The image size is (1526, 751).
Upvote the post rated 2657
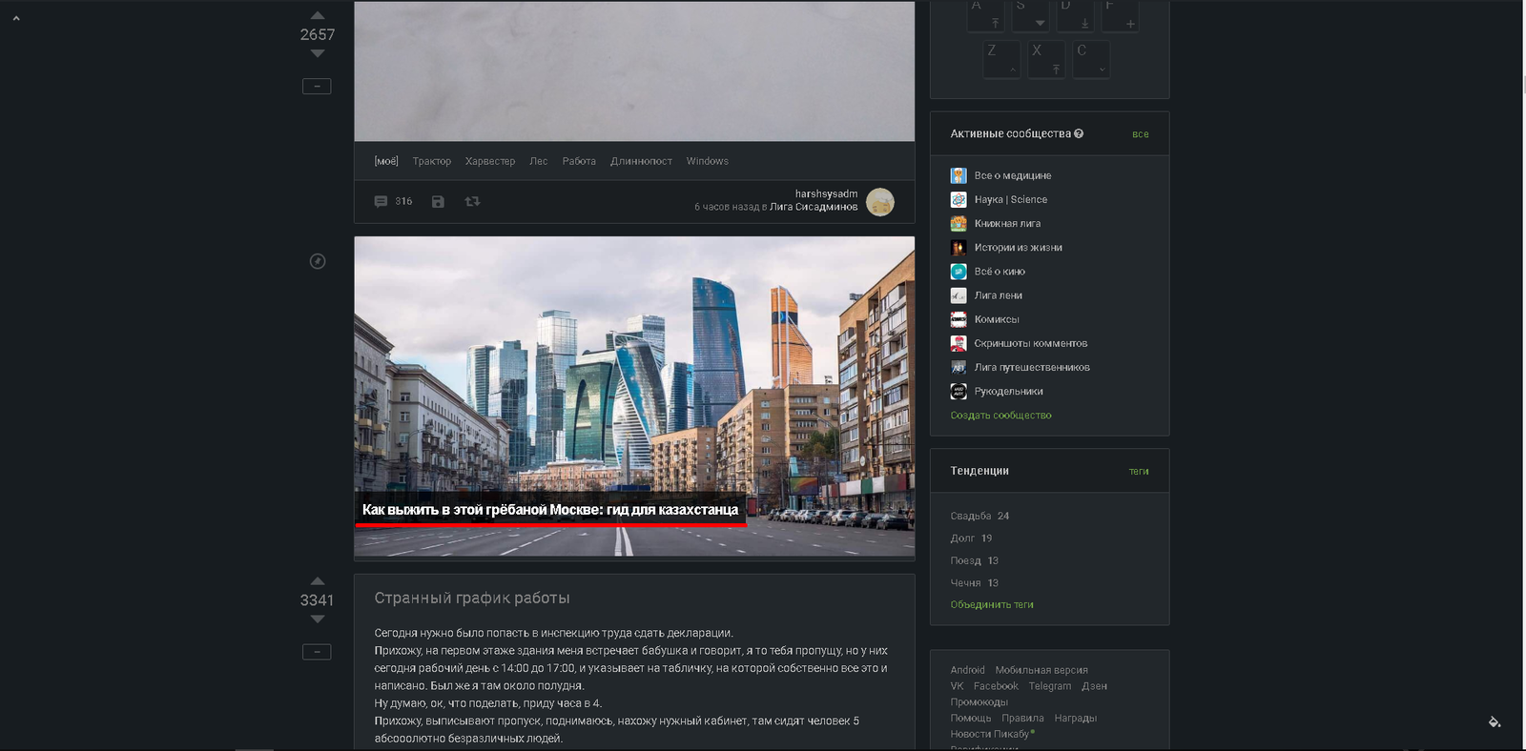(318, 15)
